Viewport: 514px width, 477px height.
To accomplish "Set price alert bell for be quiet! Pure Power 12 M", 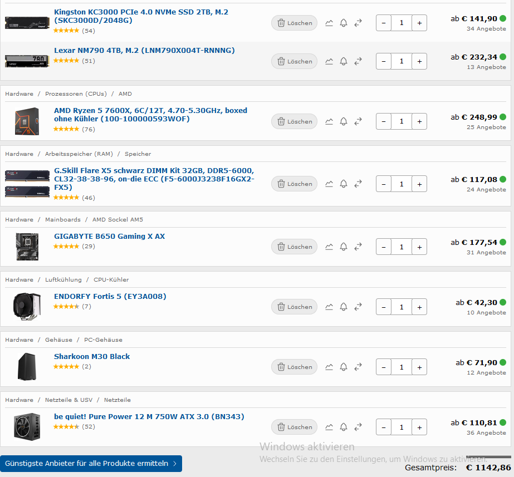I will [x=344, y=427].
